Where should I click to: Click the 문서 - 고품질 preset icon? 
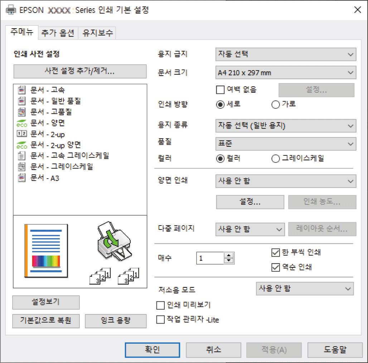[22, 112]
